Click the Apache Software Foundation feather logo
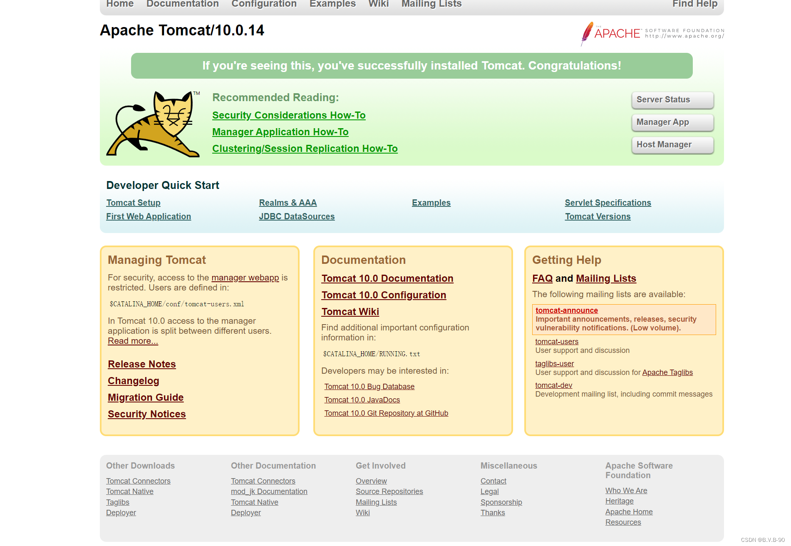 (652, 33)
